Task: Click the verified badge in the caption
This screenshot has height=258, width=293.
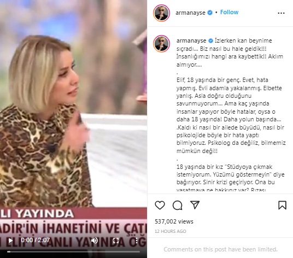Action: point(210,40)
